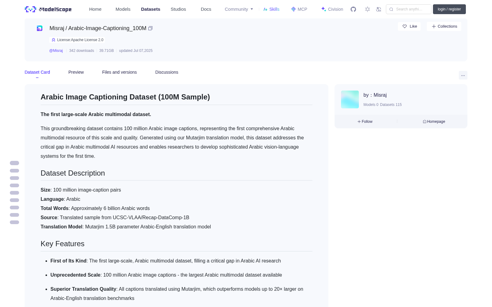
Task: Like this dataset with the heart button
Action: coord(409,26)
